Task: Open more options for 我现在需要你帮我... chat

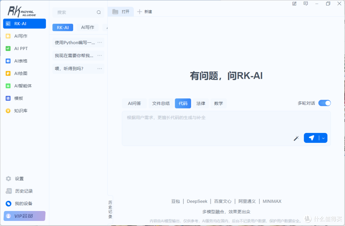Action: click(100, 55)
